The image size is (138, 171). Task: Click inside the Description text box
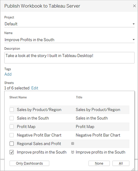70,58
